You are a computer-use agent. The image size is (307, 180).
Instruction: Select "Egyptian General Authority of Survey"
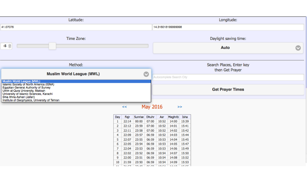tap(26, 88)
